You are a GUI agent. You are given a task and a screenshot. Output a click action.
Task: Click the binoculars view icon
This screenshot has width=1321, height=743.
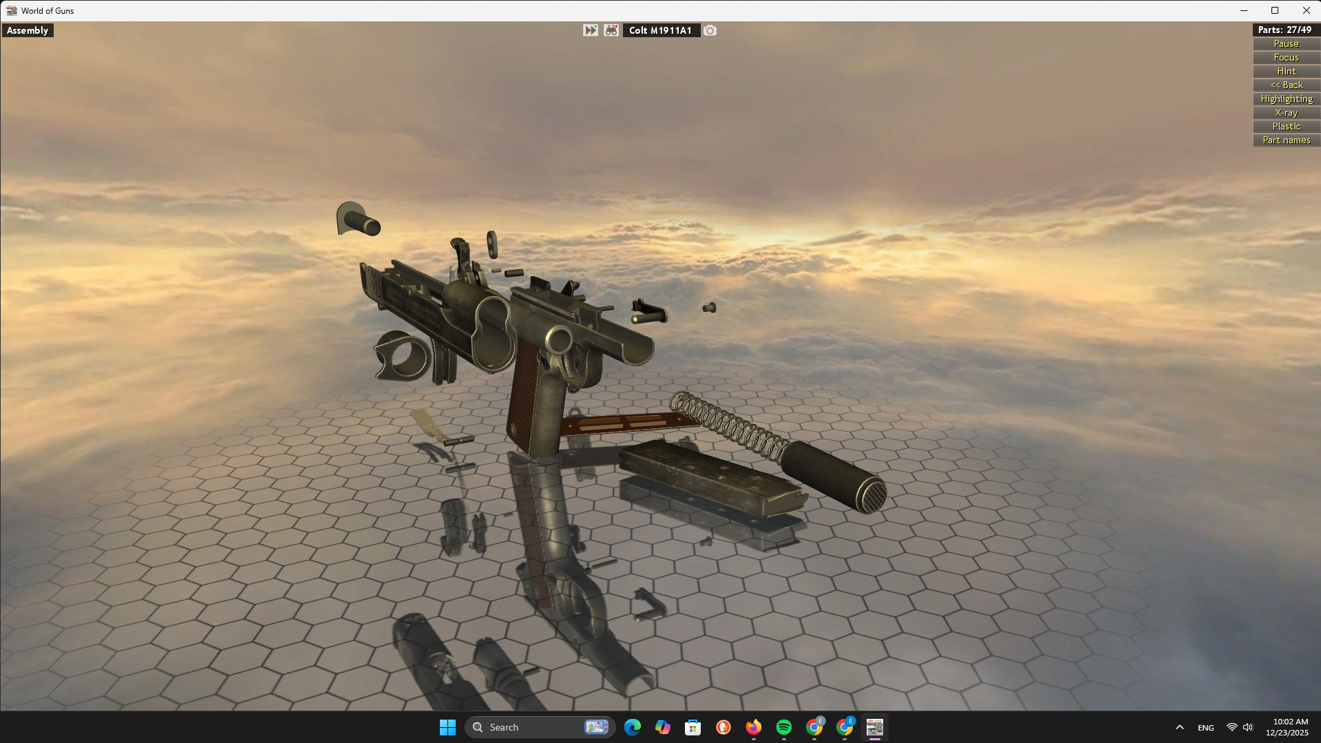tap(611, 30)
